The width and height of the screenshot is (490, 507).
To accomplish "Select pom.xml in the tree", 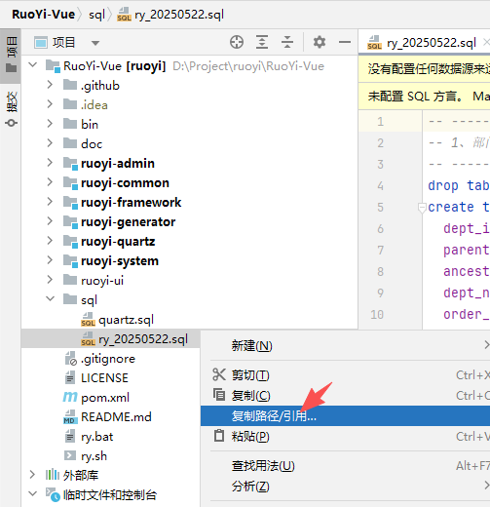I will pos(105,398).
